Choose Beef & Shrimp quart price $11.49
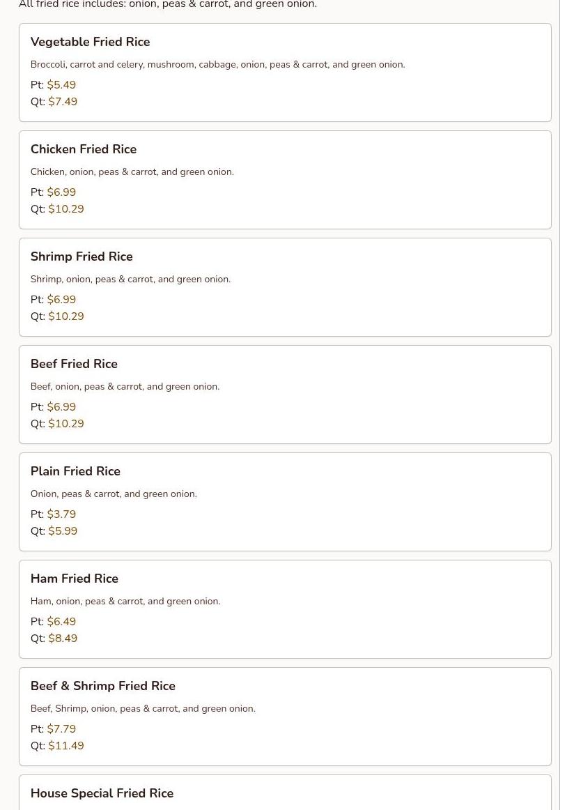574x810 pixels. click(66, 746)
